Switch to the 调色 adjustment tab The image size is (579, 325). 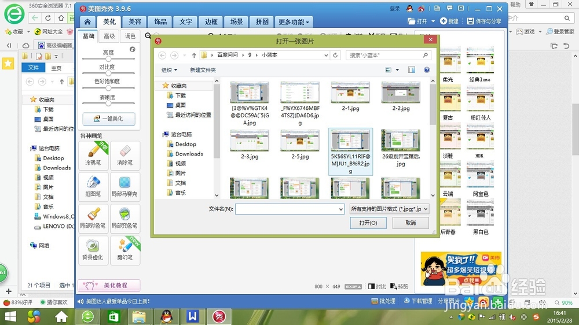point(130,36)
